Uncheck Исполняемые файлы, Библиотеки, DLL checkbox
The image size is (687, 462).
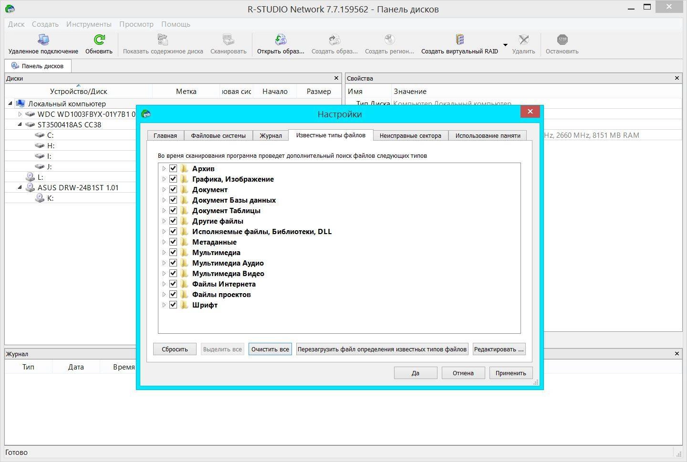tap(173, 231)
